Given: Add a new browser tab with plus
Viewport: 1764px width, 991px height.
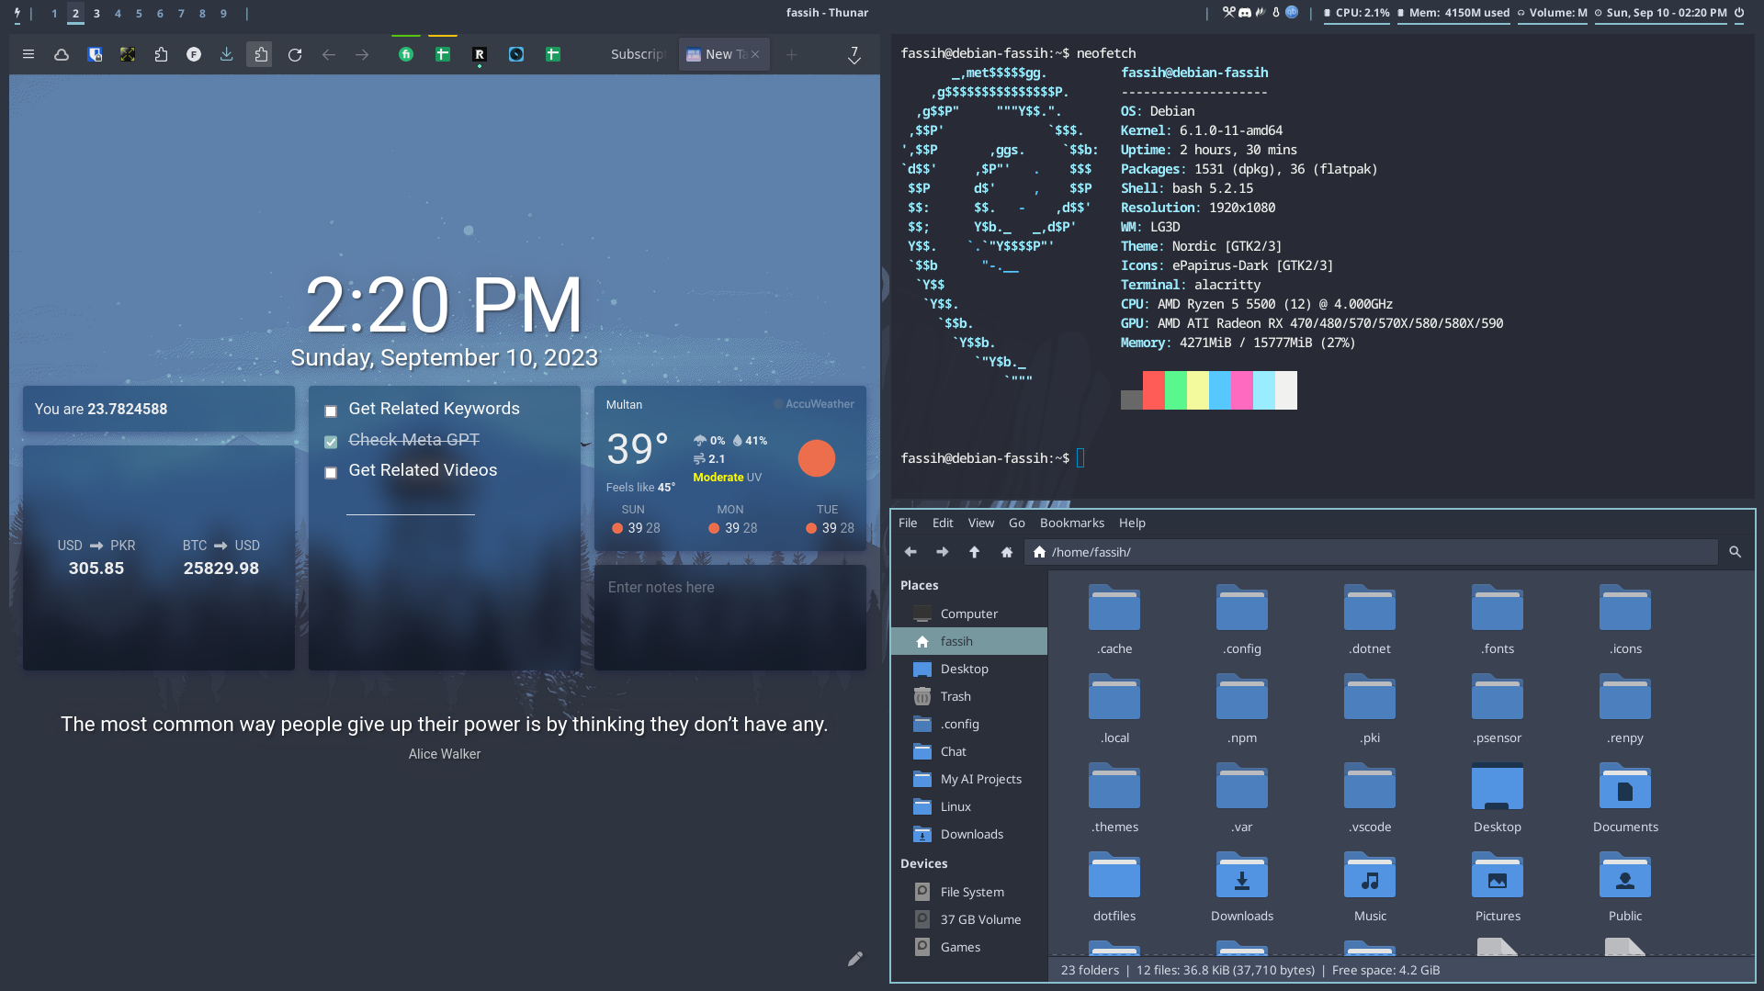Looking at the screenshot, I should pos(791,55).
